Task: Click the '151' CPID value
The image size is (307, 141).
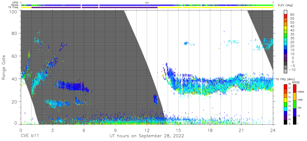Action: point(147,3)
